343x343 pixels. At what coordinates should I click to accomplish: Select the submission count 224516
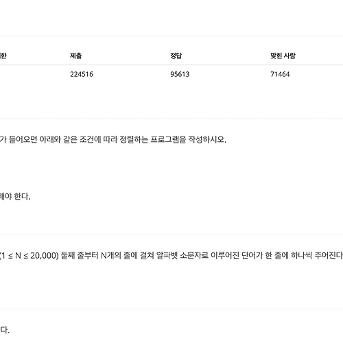[x=82, y=74]
